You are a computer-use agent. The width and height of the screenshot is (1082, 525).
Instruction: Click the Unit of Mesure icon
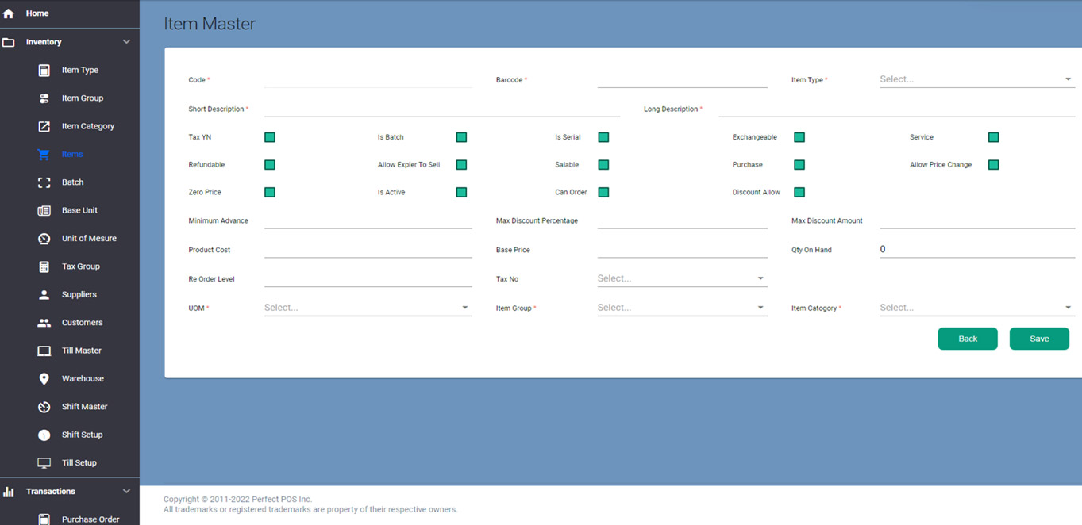pyautogui.click(x=44, y=238)
